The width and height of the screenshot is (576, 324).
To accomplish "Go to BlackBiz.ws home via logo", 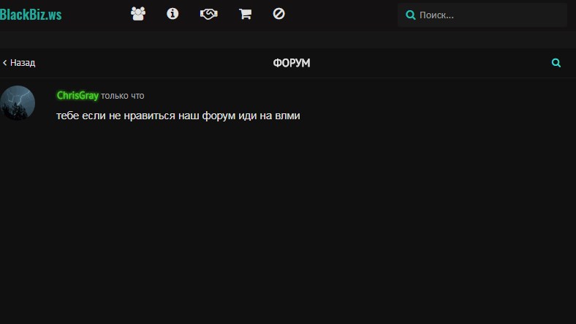I will pos(31,14).
